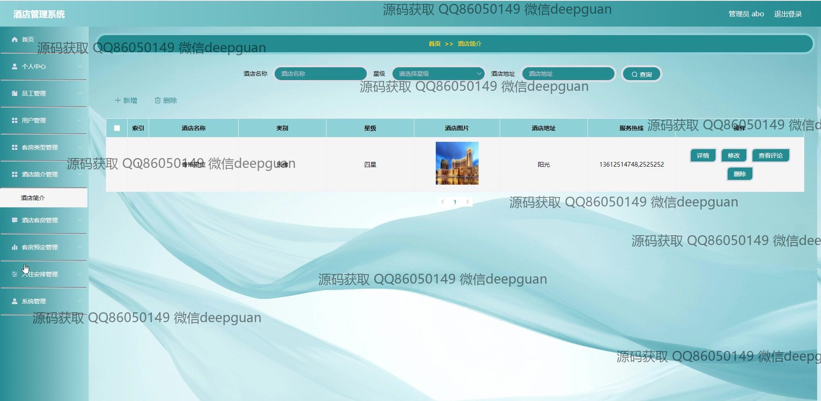Open the 请选择星级 star-level dropdown
The width and height of the screenshot is (821, 401).
[438, 74]
